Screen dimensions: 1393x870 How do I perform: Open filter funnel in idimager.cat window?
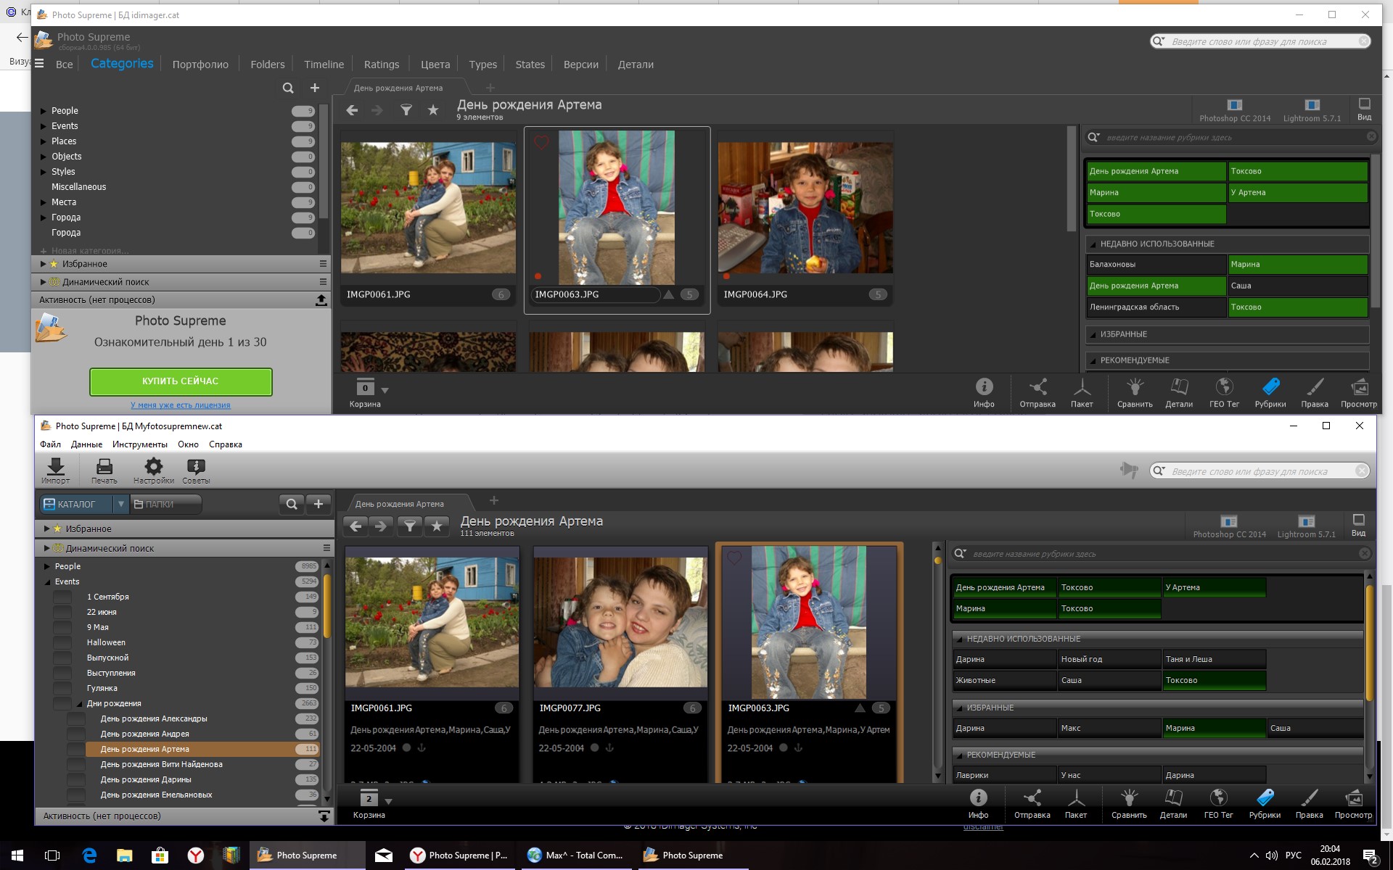pos(406,110)
